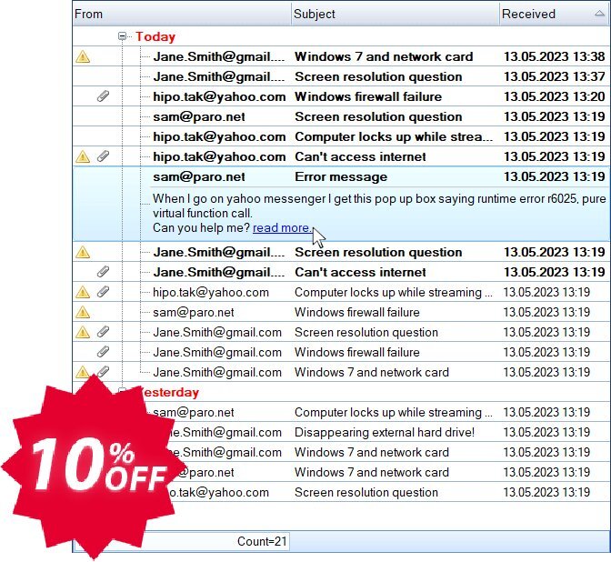Click the Count=21 status bar entry
Image resolution: width=611 pixels, height=562 pixels.
click(262, 541)
